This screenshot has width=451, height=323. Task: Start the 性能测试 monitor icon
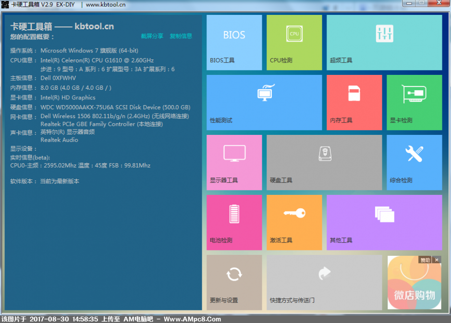click(x=266, y=93)
